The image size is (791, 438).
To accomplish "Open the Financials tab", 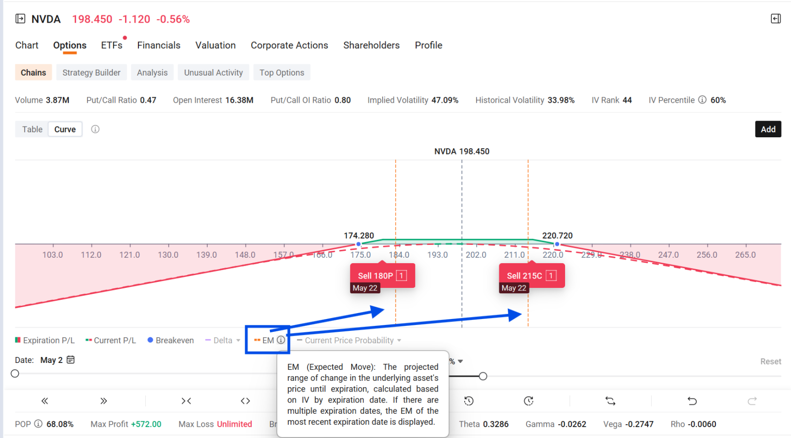I will click(159, 45).
